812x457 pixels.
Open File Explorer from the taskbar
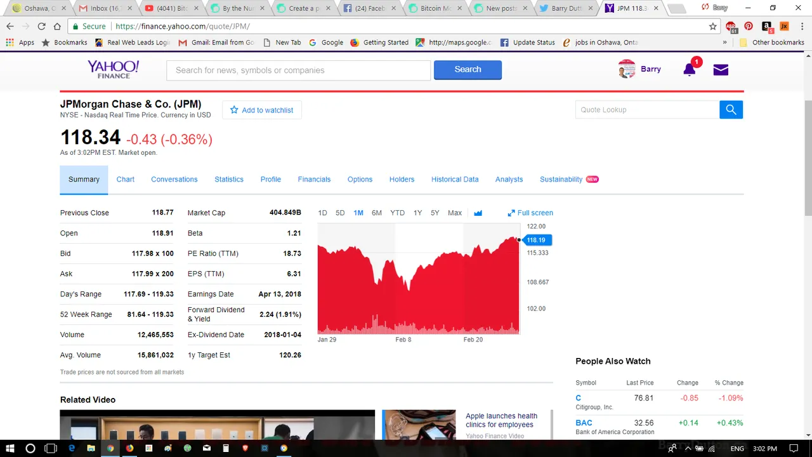coord(91,448)
